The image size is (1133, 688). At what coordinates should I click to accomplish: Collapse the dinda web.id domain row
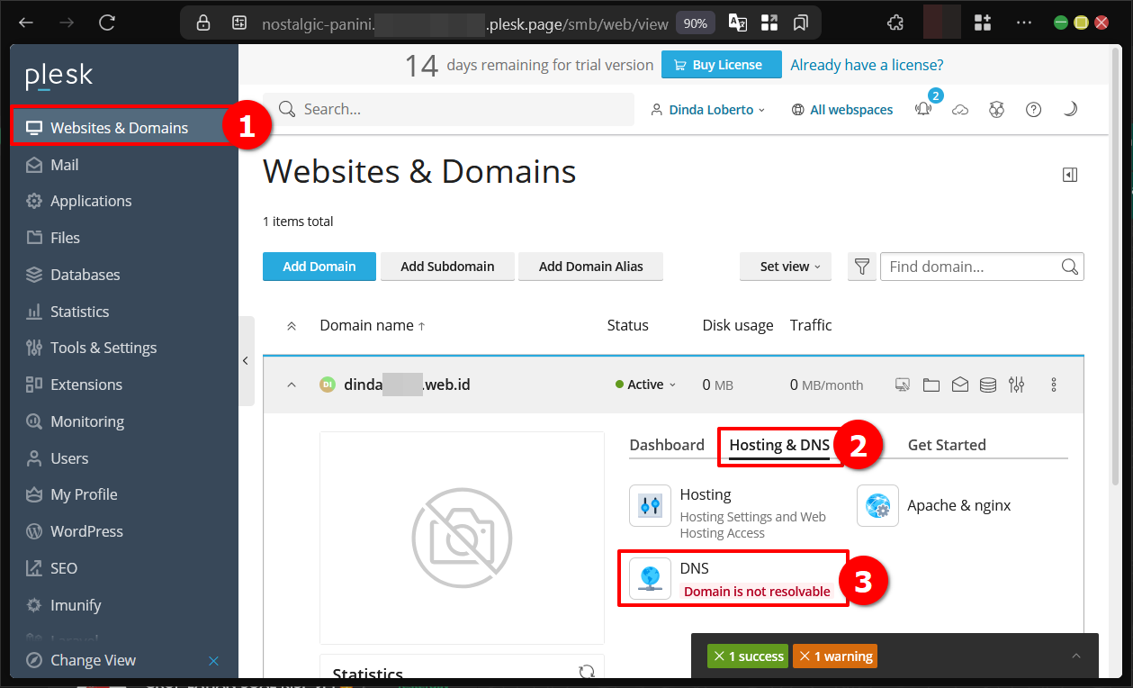tap(291, 385)
